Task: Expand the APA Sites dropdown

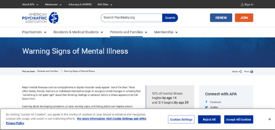Action: (111, 5)
